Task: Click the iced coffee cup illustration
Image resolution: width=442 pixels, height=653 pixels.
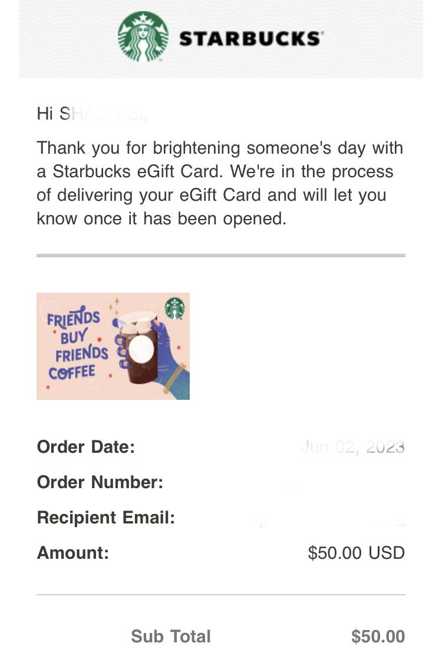Action: click(136, 346)
